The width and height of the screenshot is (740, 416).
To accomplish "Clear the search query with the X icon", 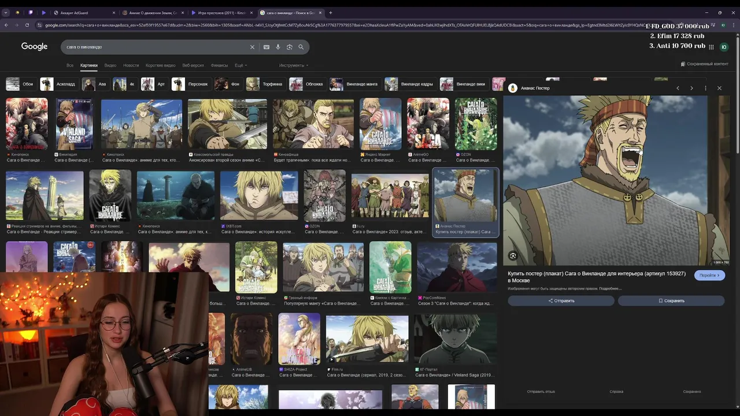I will point(252,47).
